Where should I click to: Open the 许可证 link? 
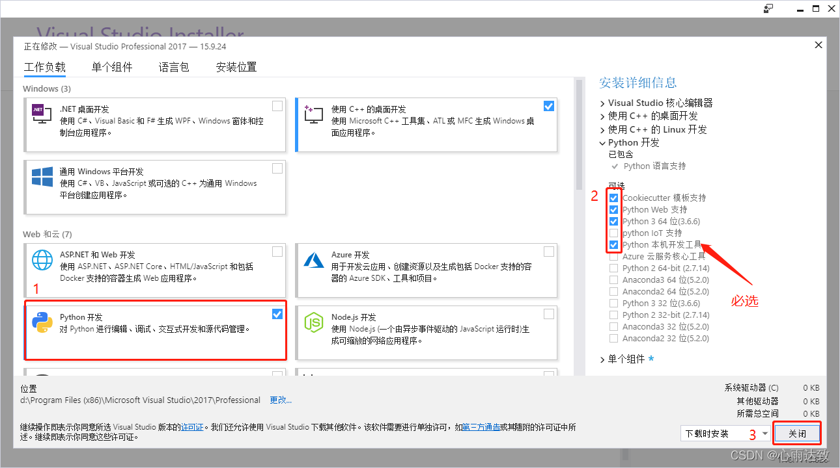[x=192, y=427]
